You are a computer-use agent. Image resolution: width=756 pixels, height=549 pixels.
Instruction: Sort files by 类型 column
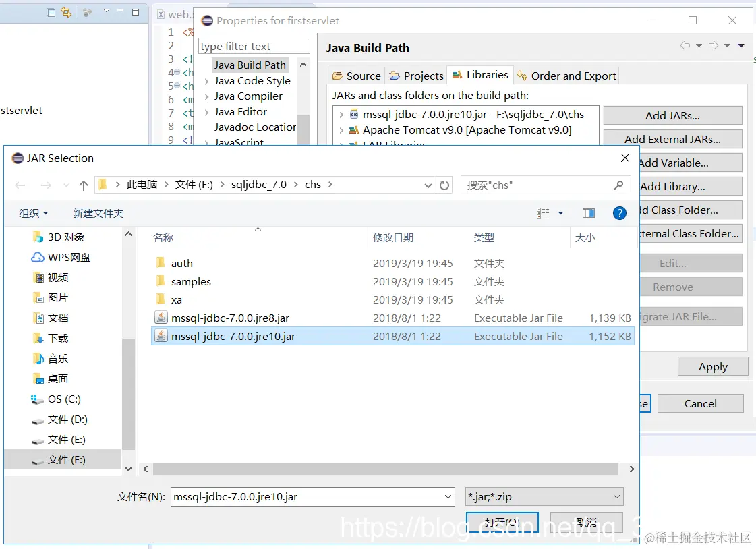pyautogui.click(x=484, y=237)
